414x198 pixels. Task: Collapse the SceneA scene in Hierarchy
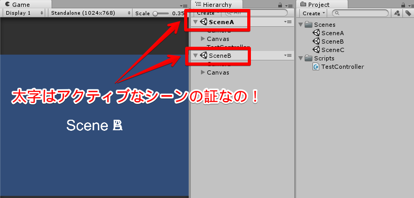tap(195, 22)
